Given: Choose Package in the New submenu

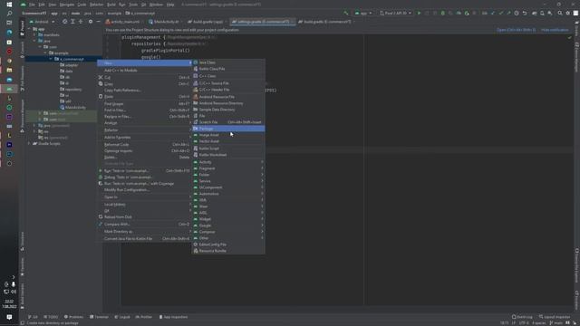Looking at the screenshot, I should click(228, 129).
